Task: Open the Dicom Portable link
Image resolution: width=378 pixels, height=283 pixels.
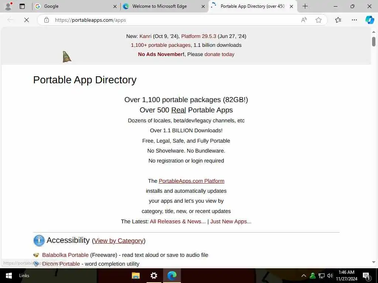Action: point(61,264)
